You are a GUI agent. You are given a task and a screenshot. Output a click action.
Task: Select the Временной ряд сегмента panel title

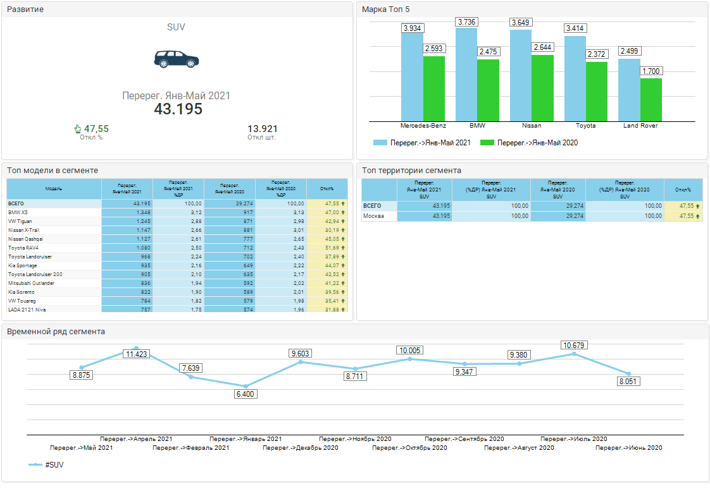(56, 331)
